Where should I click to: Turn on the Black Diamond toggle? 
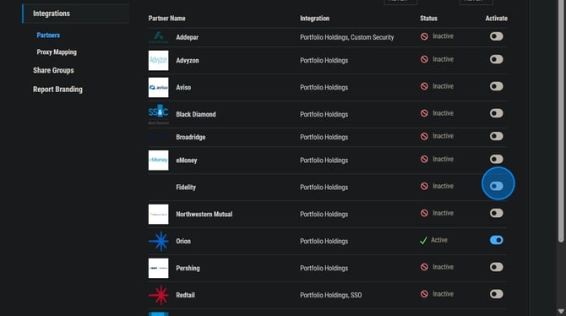497,113
